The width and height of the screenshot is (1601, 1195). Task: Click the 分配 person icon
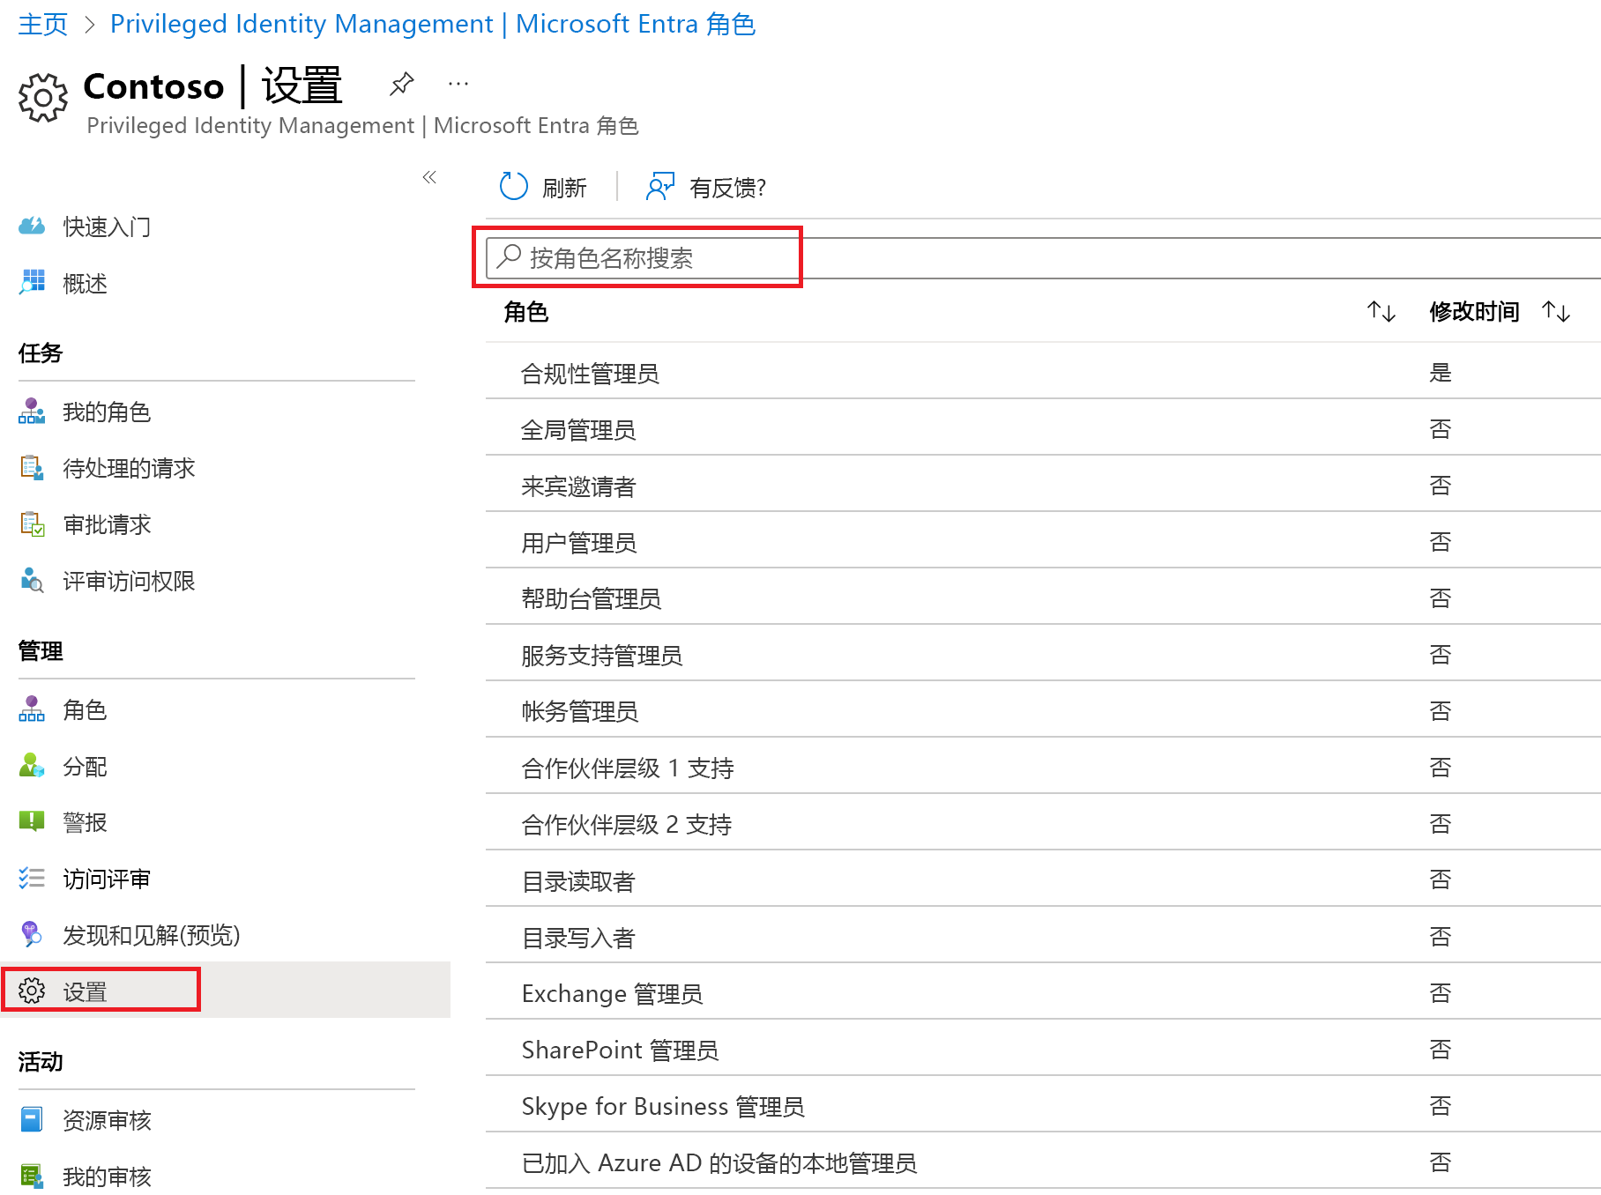tap(32, 766)
